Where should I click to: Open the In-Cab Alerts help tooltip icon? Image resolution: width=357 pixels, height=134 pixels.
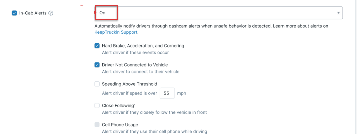(x=51, y=13)
